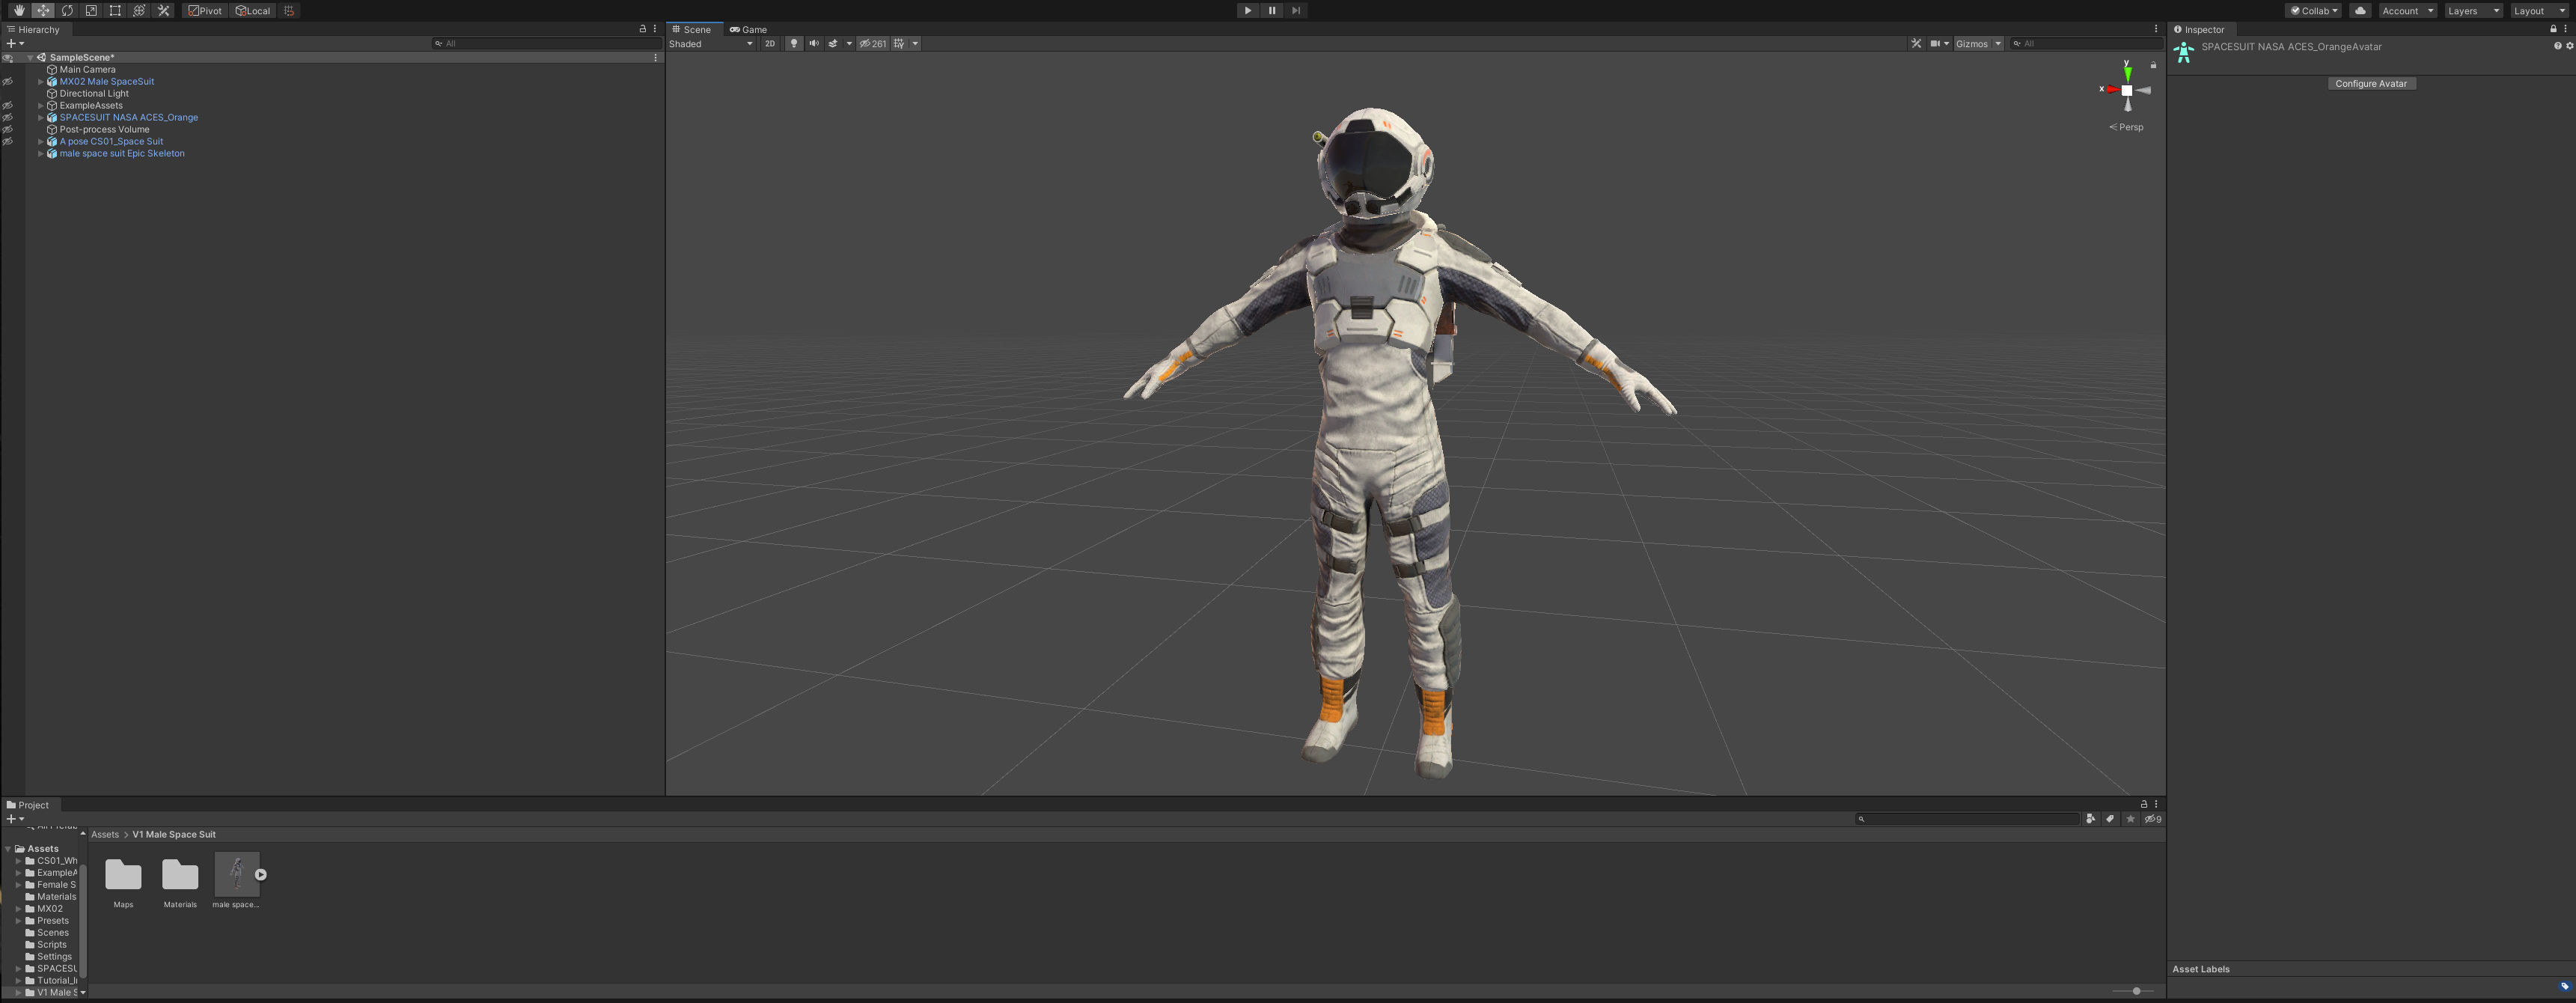This screenshot has height=1003, width=2576.
Task: Click the Pause button
Action: 1271,10
